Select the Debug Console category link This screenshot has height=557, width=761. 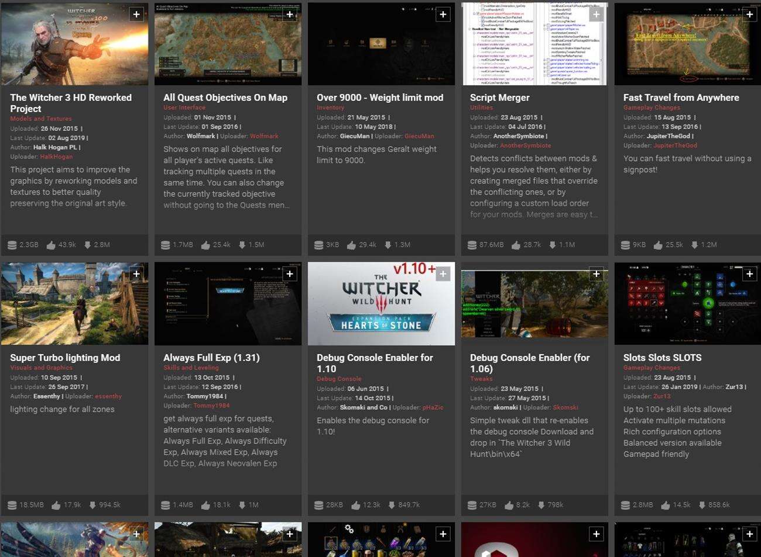[339, 379]
